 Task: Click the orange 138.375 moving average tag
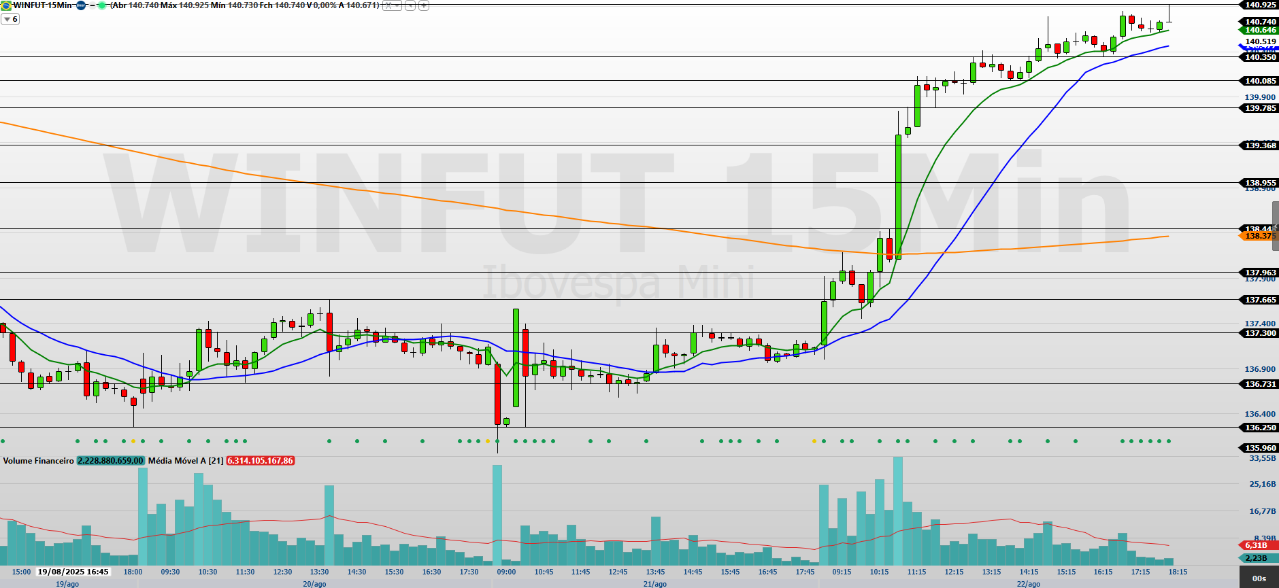[x=1259, y=236]
